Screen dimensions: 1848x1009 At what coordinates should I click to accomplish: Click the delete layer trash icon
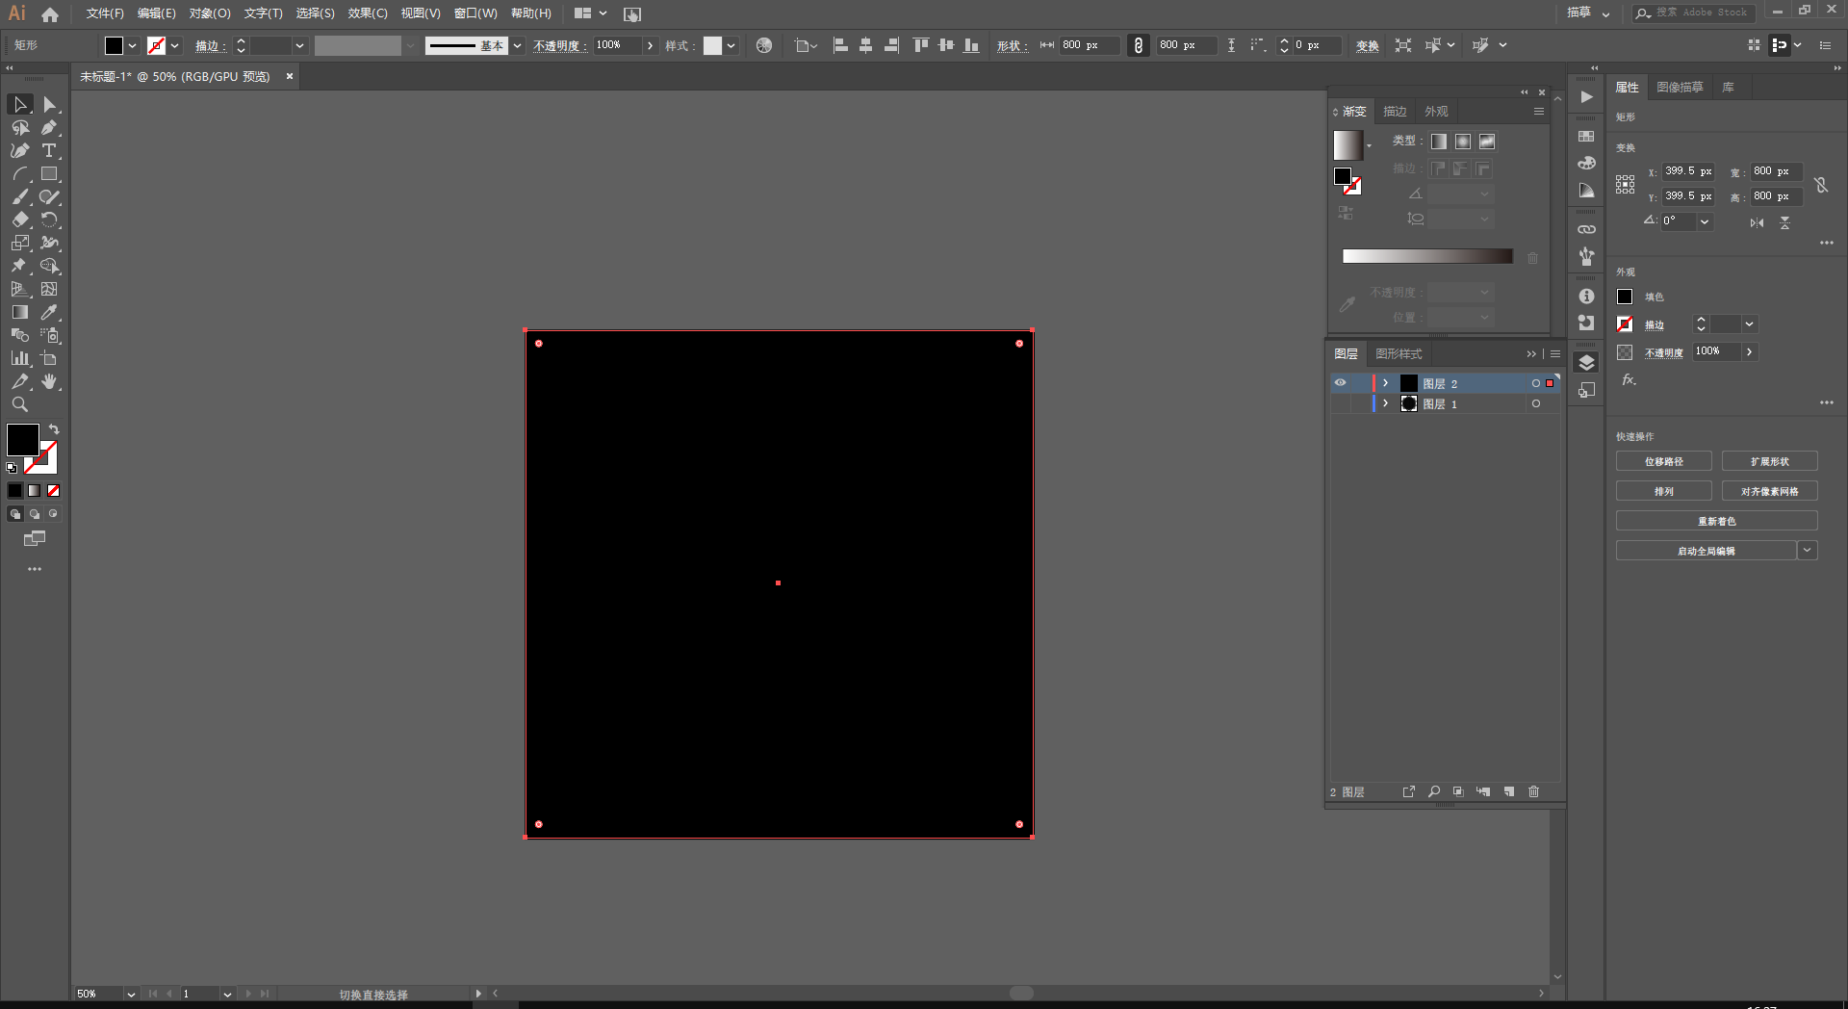click(x=1533, y=791)
